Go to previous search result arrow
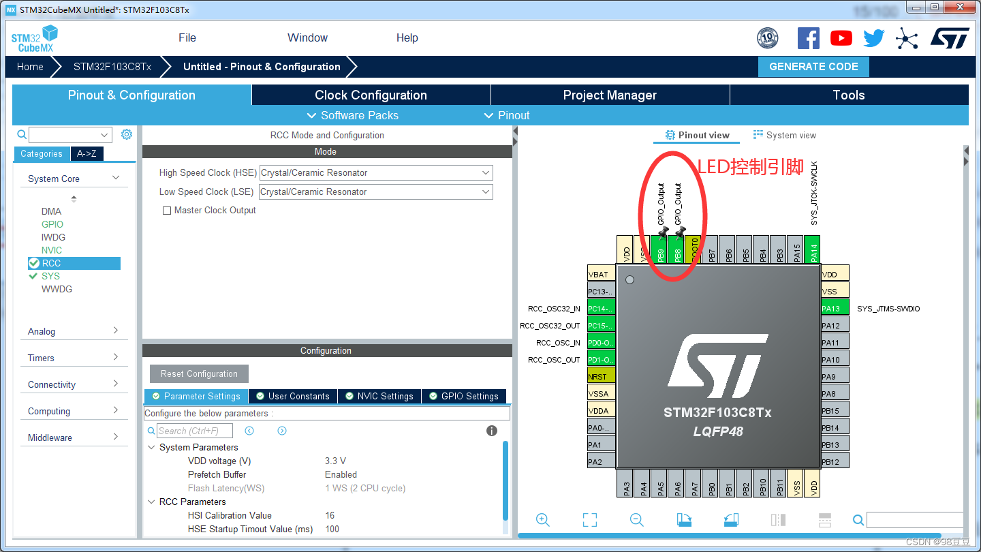Viewport: 981px width, 552px height. tap(249, 431)
